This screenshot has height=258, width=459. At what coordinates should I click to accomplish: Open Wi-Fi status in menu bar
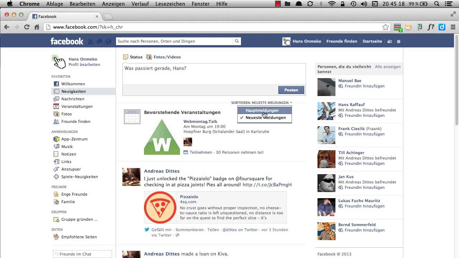(x=331, y=4)
